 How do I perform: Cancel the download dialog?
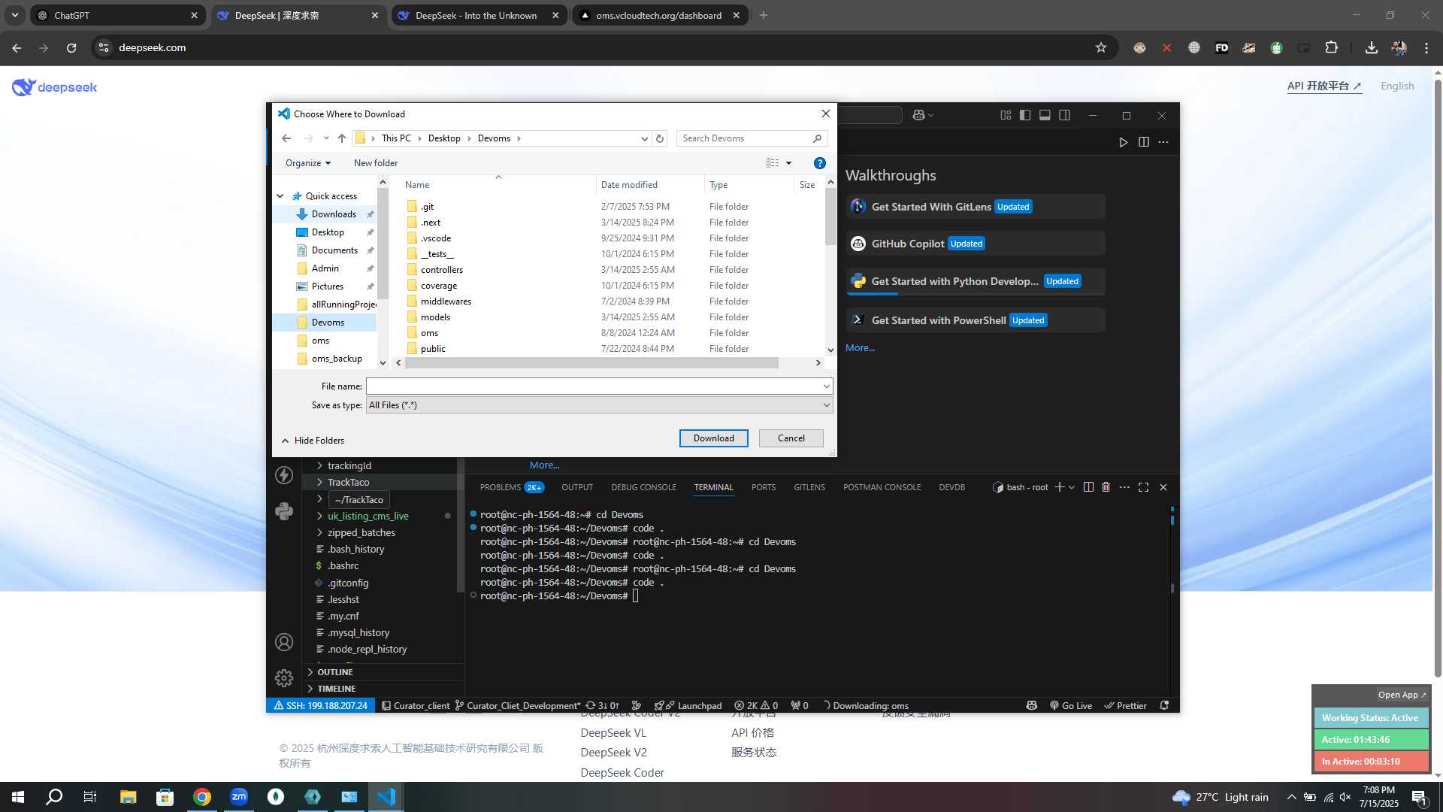pyautogui.click(x=791, y=438)
